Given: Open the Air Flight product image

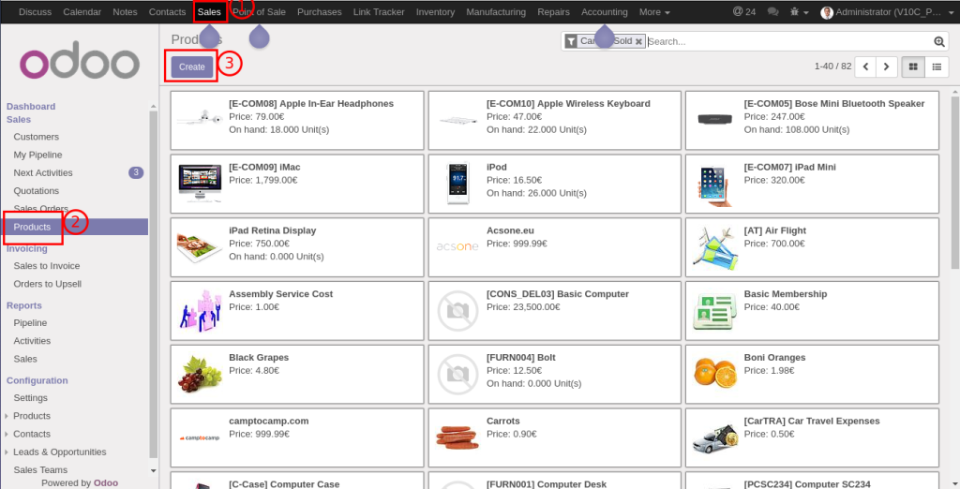Looking at the screenshot, I should click(715, 246).
